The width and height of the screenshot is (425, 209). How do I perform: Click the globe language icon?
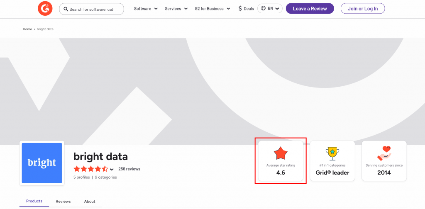pos(263,8)
